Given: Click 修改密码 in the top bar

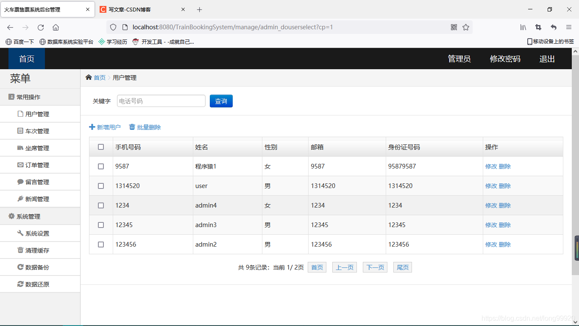Looking at the screenshot, I should [505, 59].
